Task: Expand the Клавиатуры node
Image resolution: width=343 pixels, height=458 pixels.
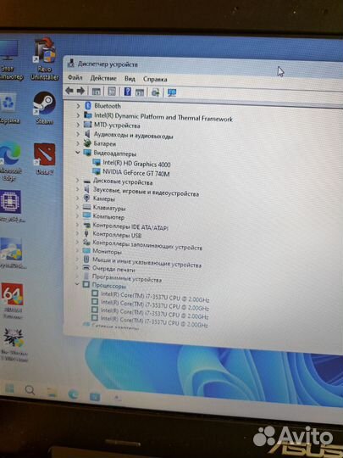Action: click(77, 207)
